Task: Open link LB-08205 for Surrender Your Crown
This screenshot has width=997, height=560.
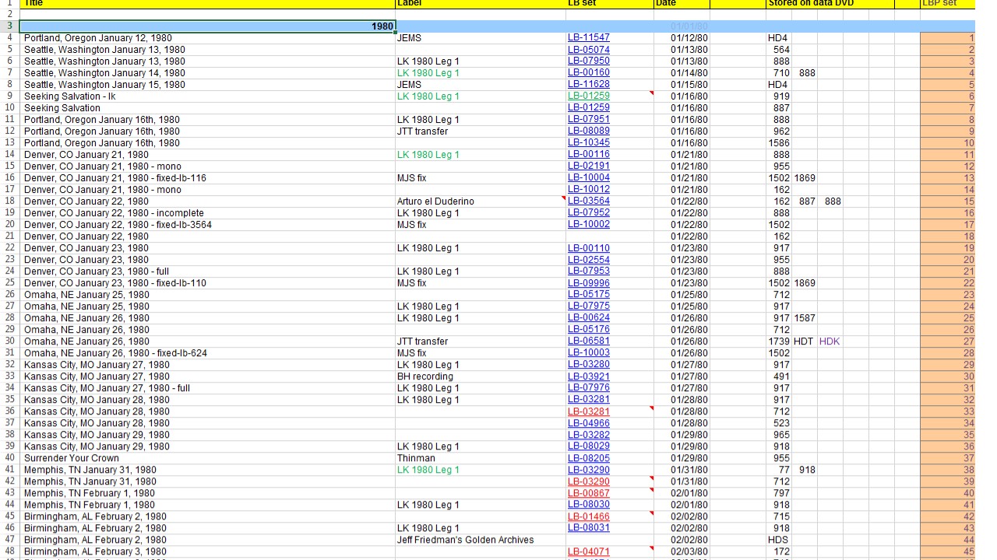Action: coord(588,458)
